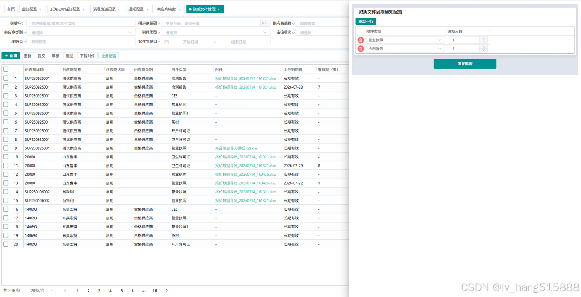The width and height of the screenshot is (581, 297).
Task: Open row 13's 报价数据导出_20260714_160426.xlsx link
Action: pyautogui.click(x=246, y=183)
